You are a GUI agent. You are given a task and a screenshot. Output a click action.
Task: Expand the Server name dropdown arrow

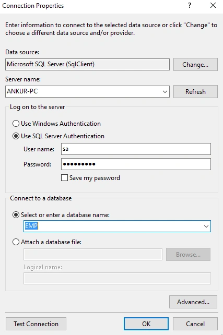coord(165,92)
